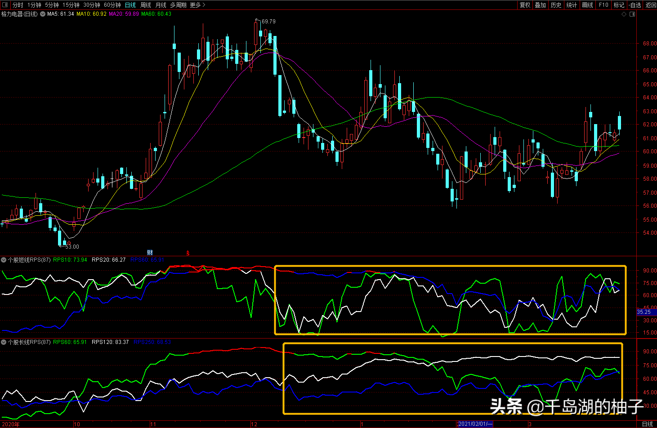Screen dimensions: 657x428
Task: Open 个股短线RPS indicator dropdown
Action: (x=4, y=260)
